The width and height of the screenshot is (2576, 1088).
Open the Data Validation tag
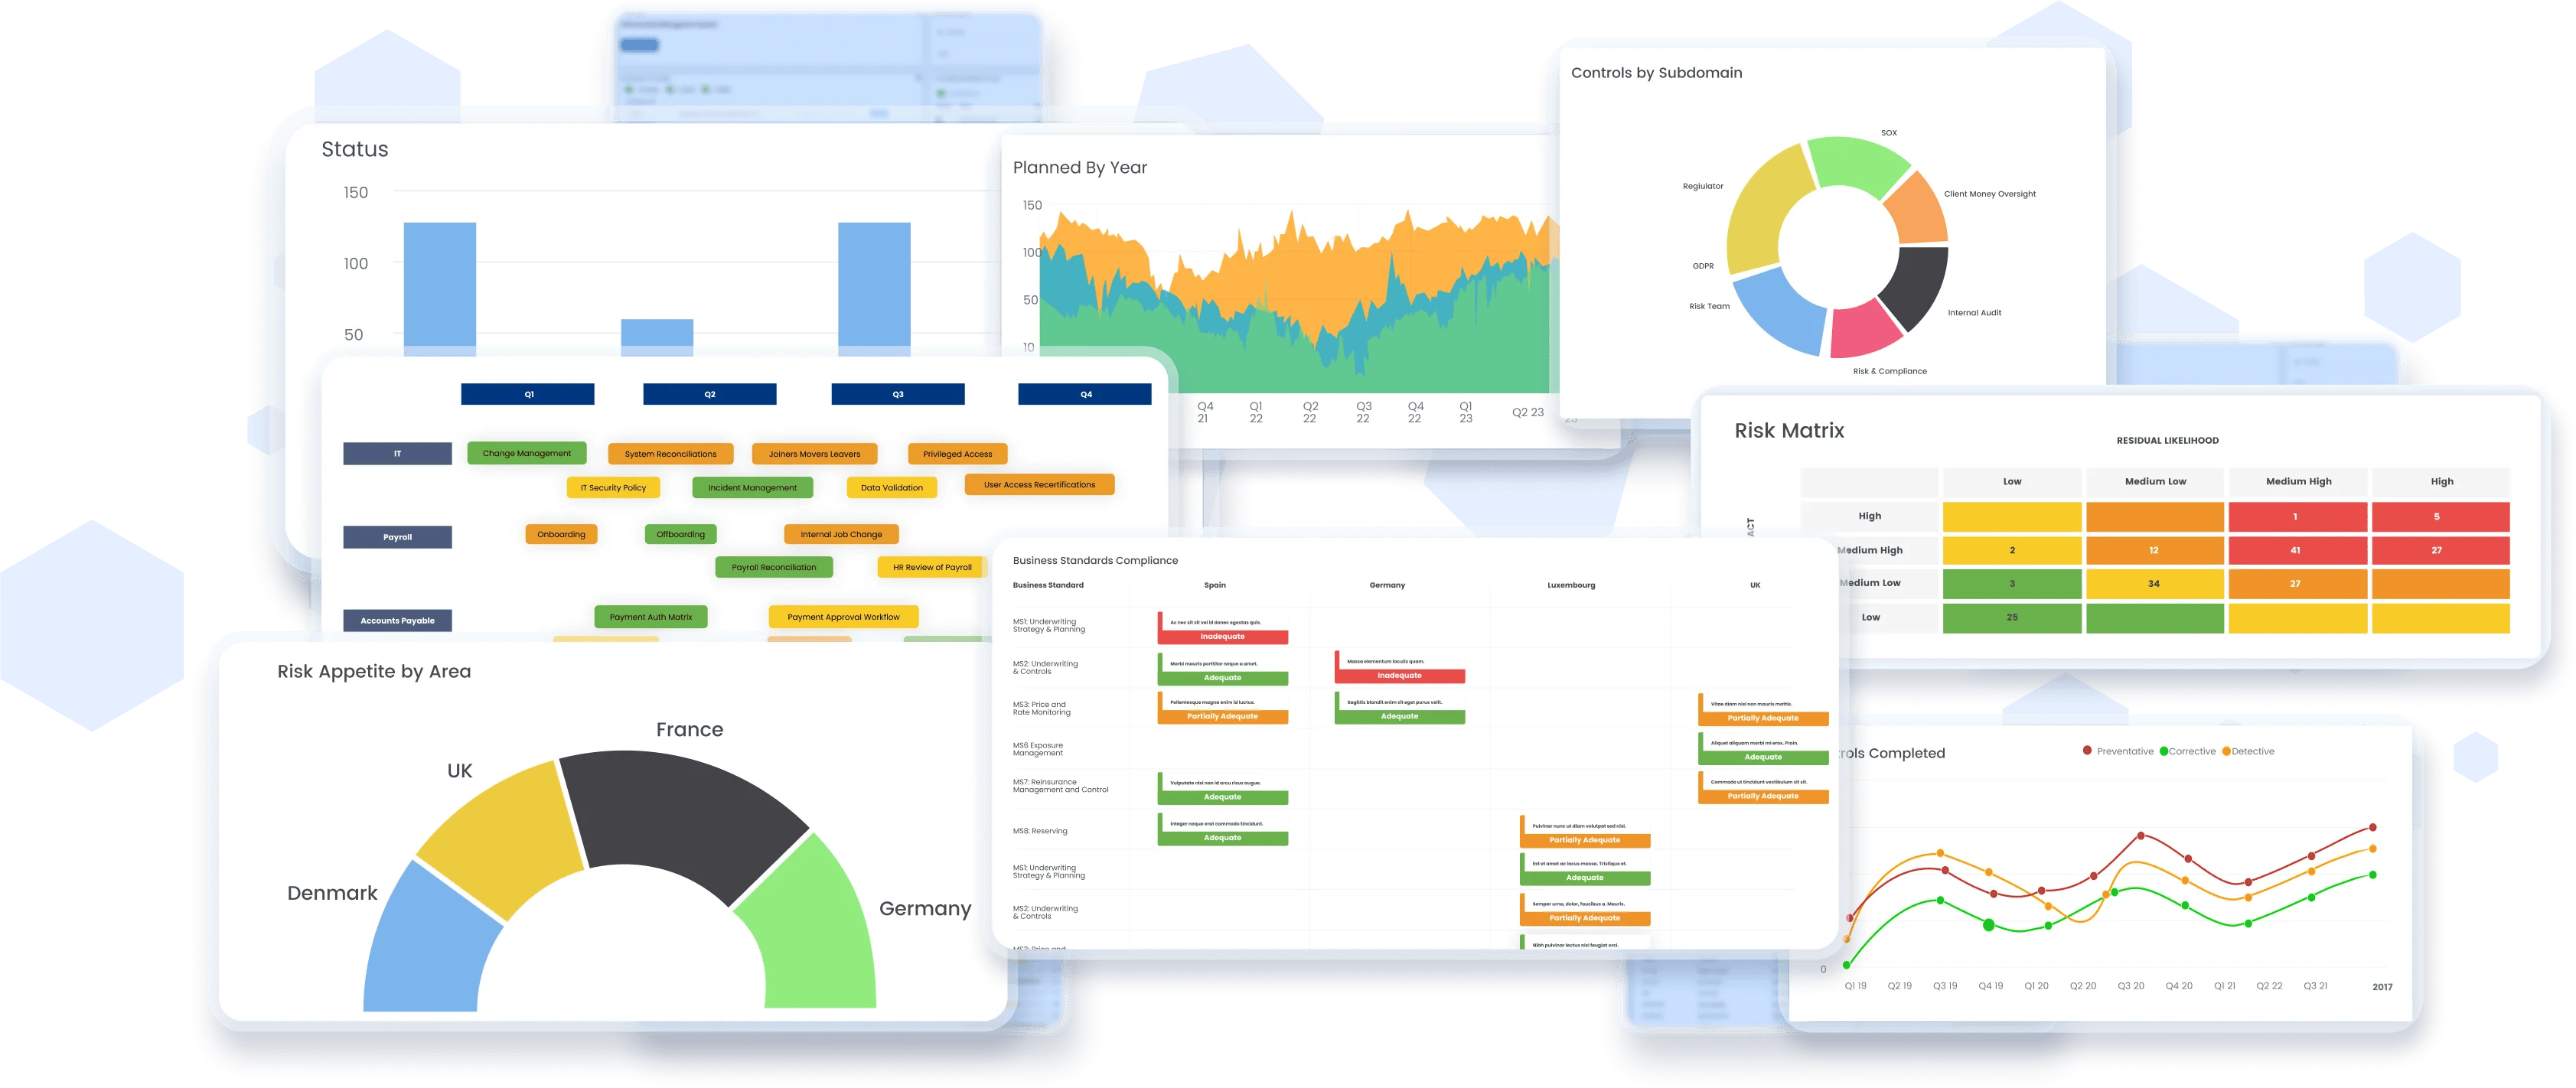coord(891,488)
